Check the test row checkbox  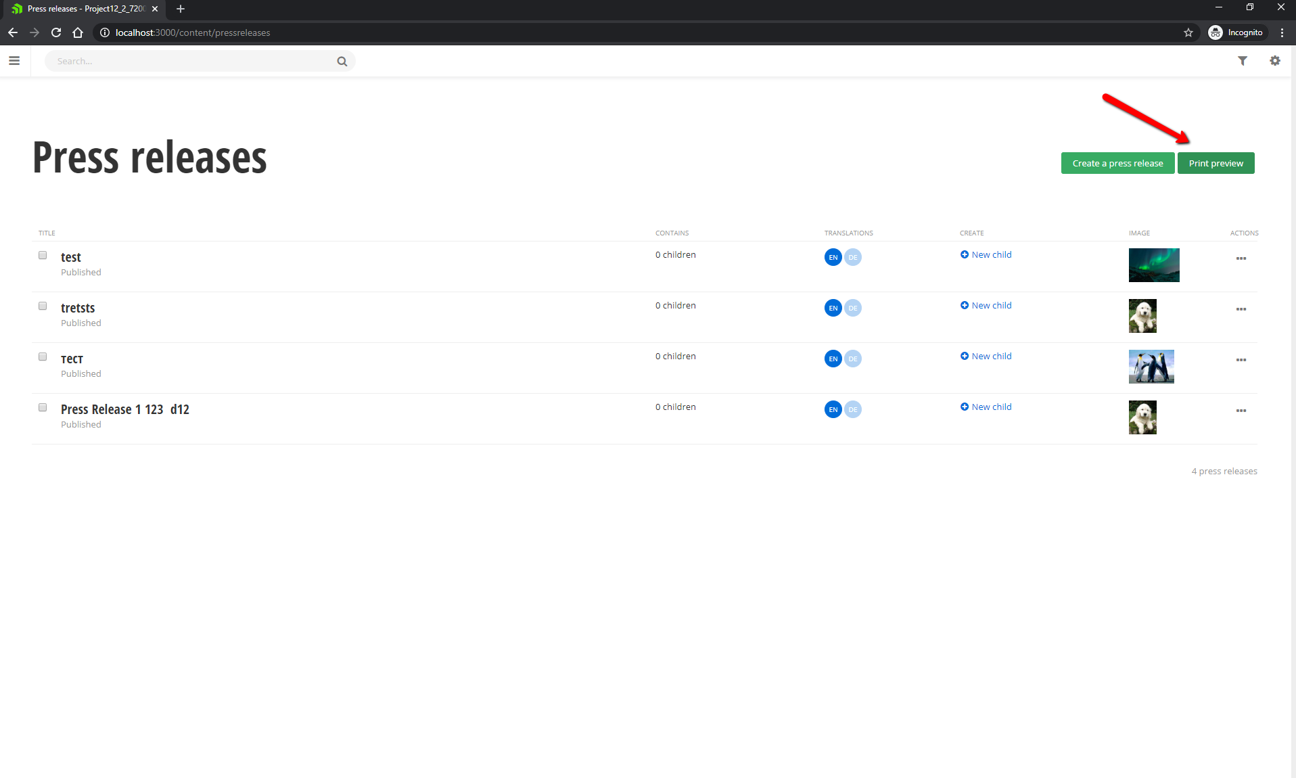coord(43,255)
